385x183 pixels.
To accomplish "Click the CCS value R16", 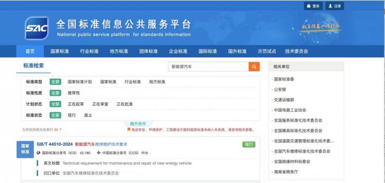I will (x=145, y=153).
